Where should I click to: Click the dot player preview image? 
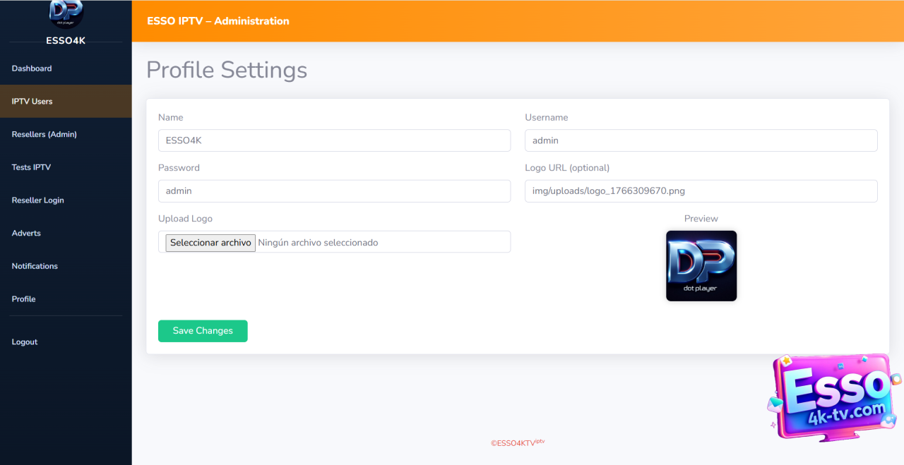701,266
